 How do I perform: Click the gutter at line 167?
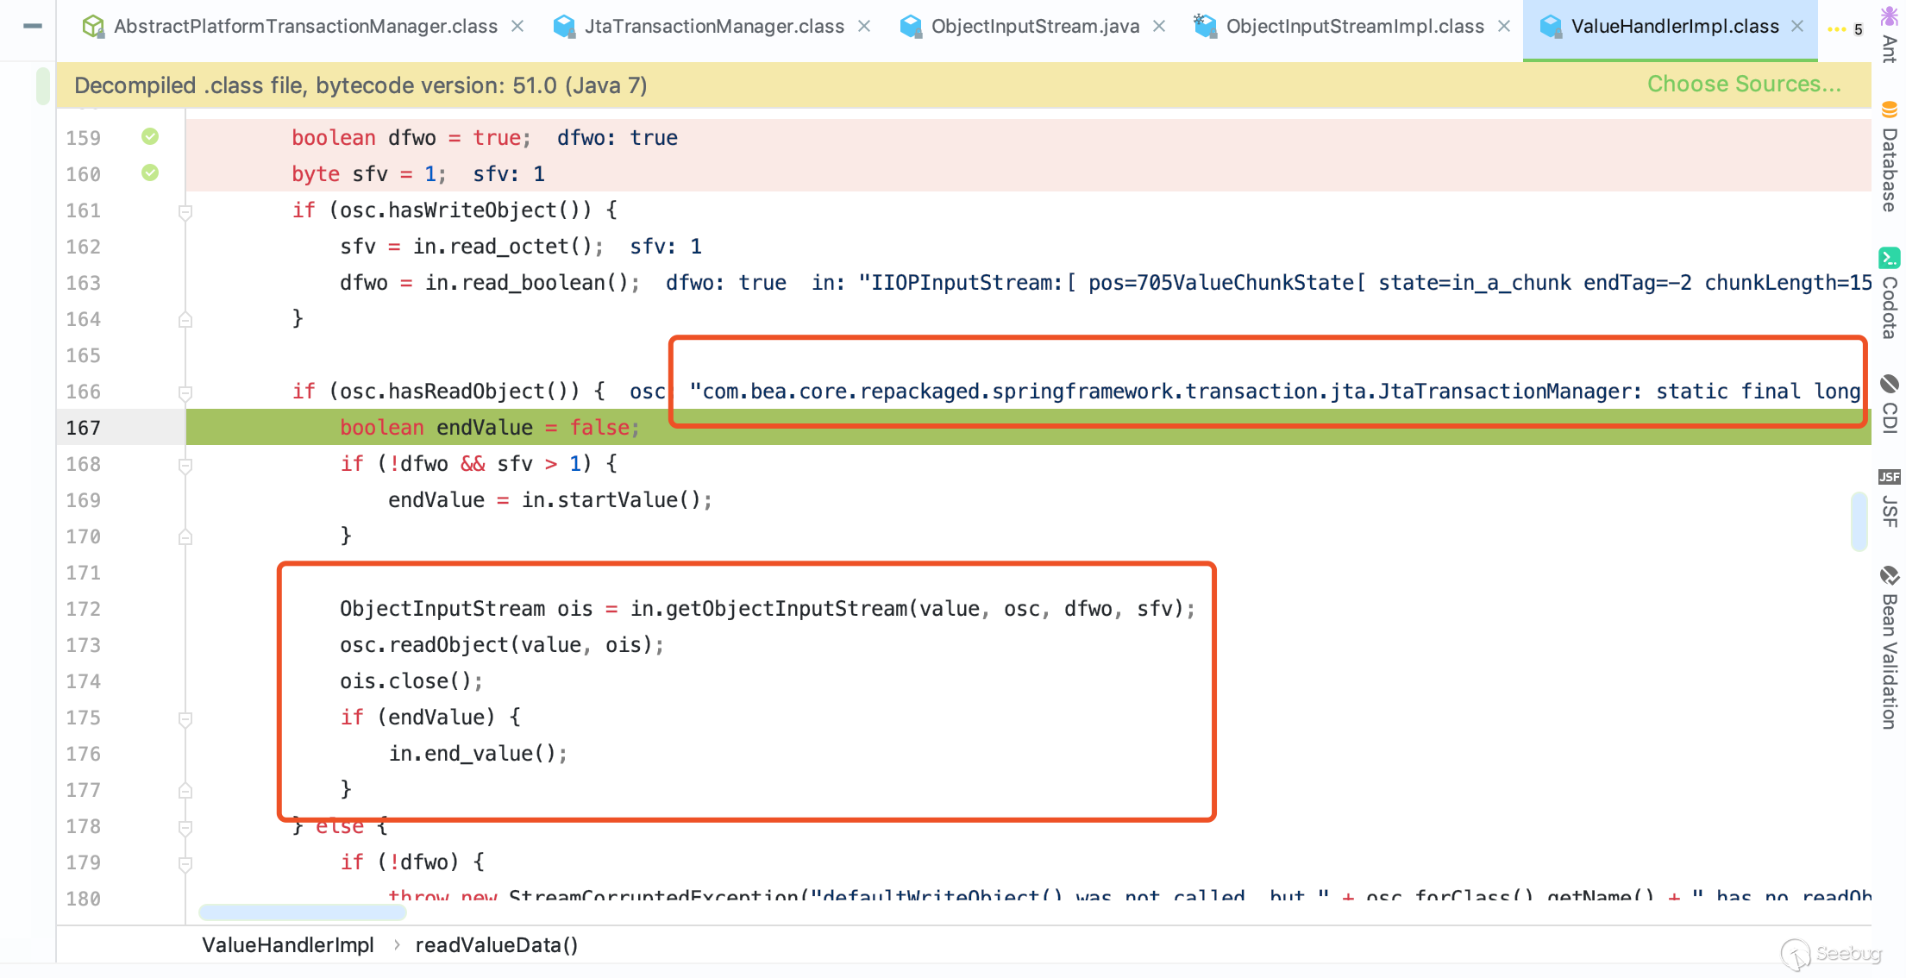150,428
